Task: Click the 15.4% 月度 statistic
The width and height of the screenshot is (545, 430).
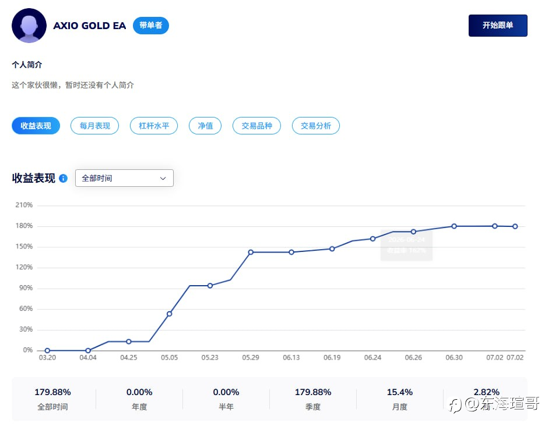Action: pyautogui.click(x=400, y=399)
